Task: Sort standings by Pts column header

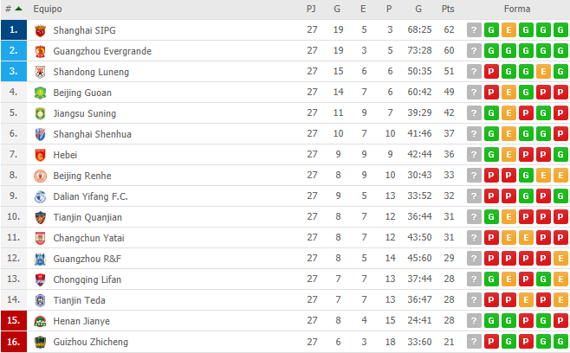Action: 447,9
